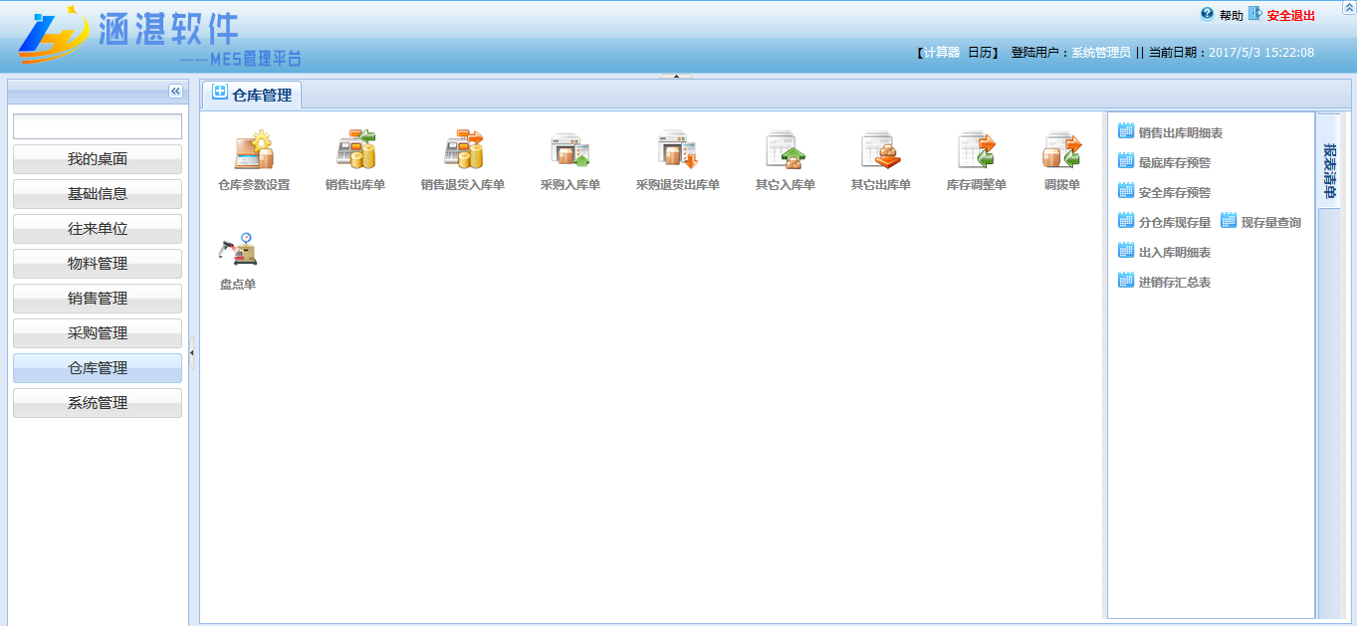This screenshot has width=1357, height=626.
Task: Open the 采购退货出库单 icon
Action: tap(677, 150)
